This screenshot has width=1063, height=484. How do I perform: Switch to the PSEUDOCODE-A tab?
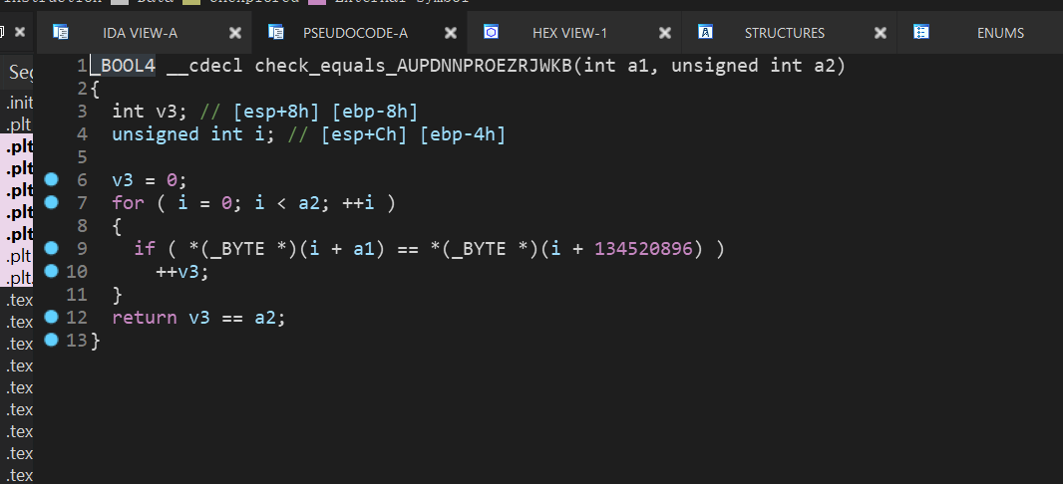tap(355, 33)
